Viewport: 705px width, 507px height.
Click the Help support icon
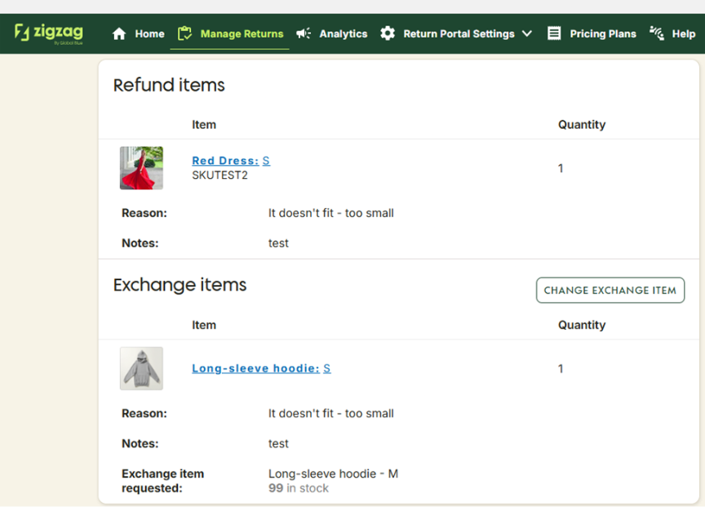(x=657, y=33)
